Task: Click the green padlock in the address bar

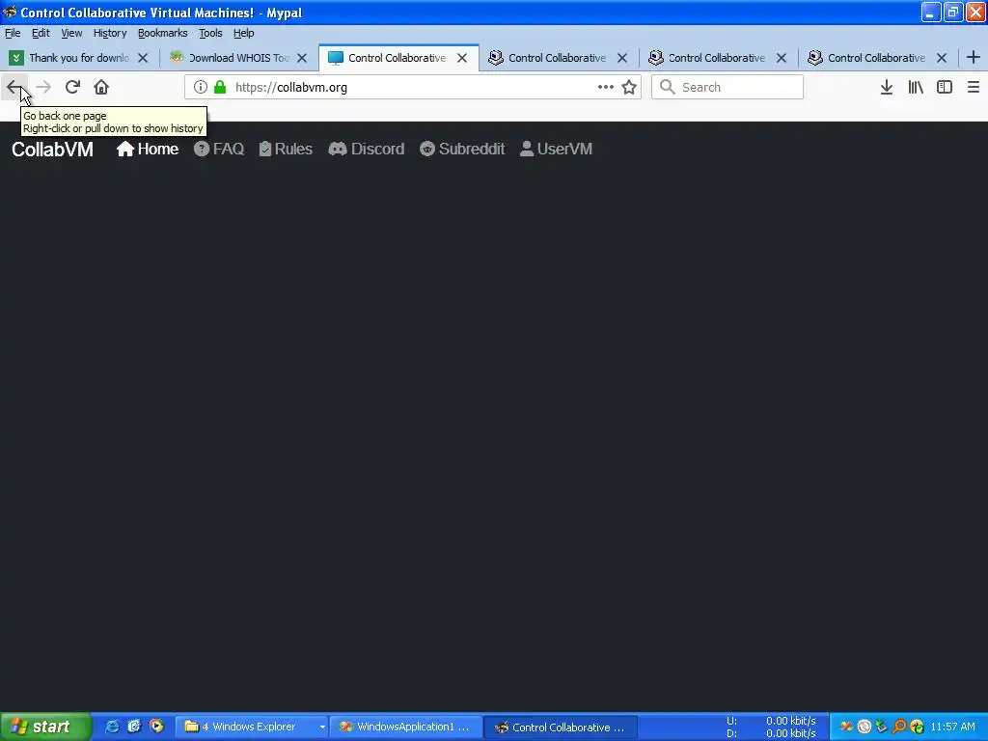Action: pos(220,87)
